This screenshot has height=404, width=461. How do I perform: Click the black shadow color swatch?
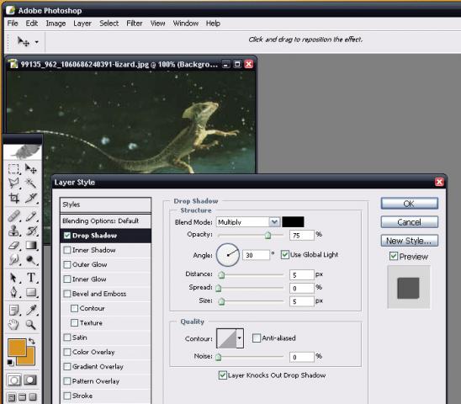click(293, 222)
